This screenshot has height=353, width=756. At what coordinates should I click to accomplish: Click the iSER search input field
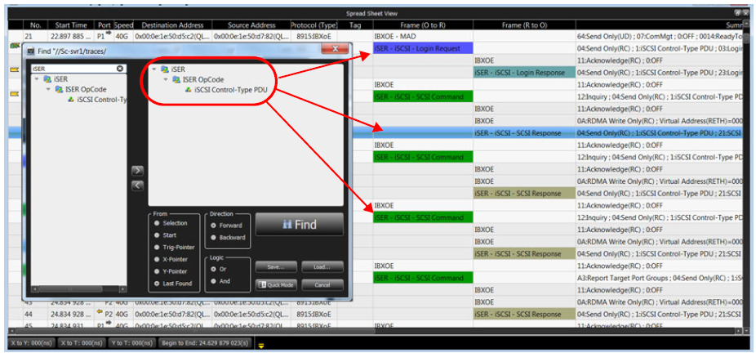point(75,69)
